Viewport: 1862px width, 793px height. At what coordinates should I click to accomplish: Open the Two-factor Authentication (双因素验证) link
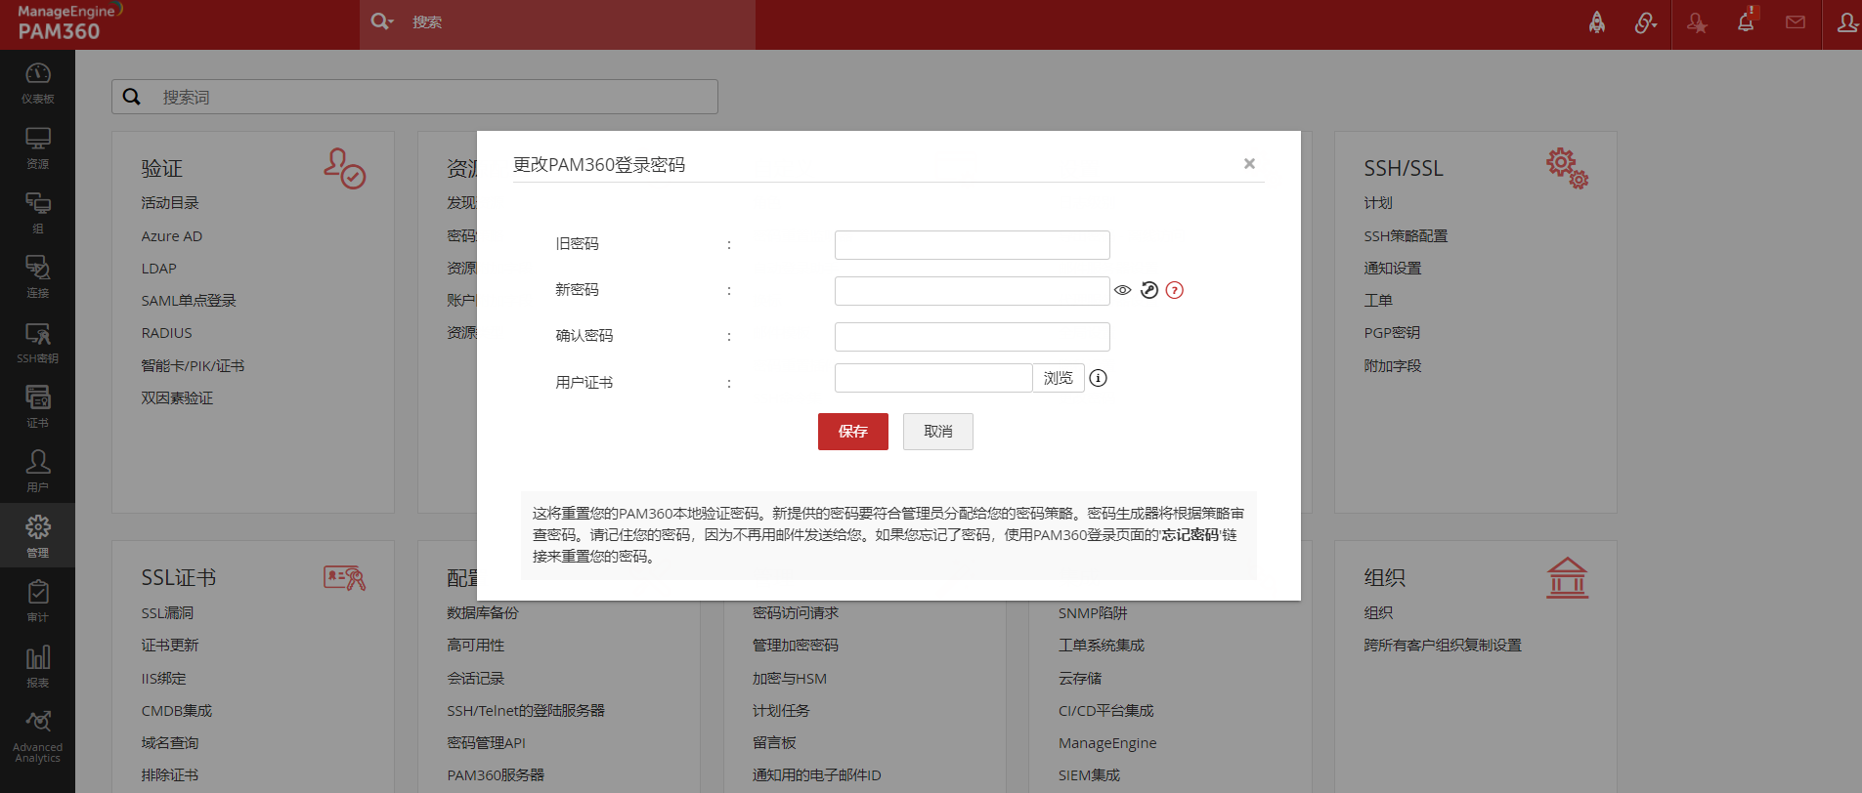tap(177, 398)
